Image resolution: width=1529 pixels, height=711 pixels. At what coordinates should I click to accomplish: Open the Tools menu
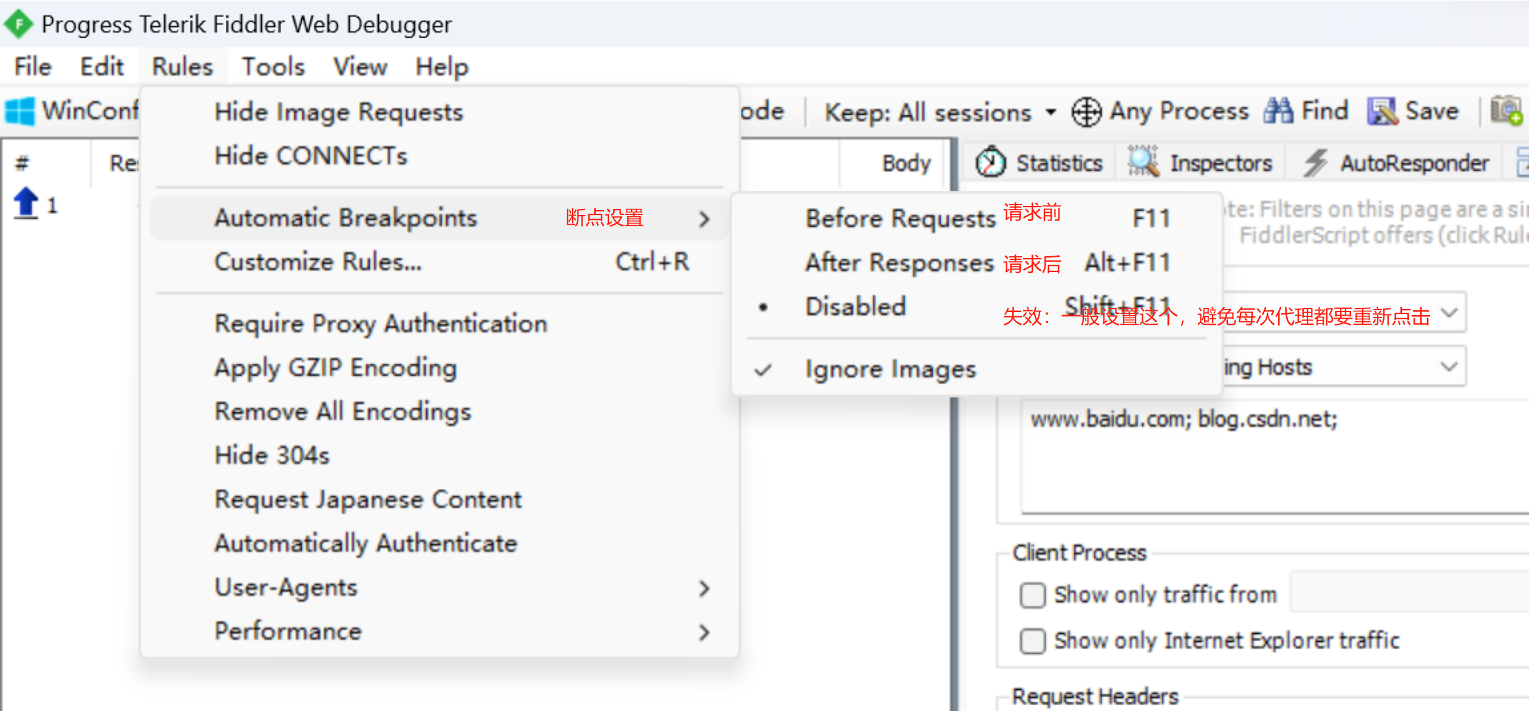pyautogui.click(x=273, y=67)
